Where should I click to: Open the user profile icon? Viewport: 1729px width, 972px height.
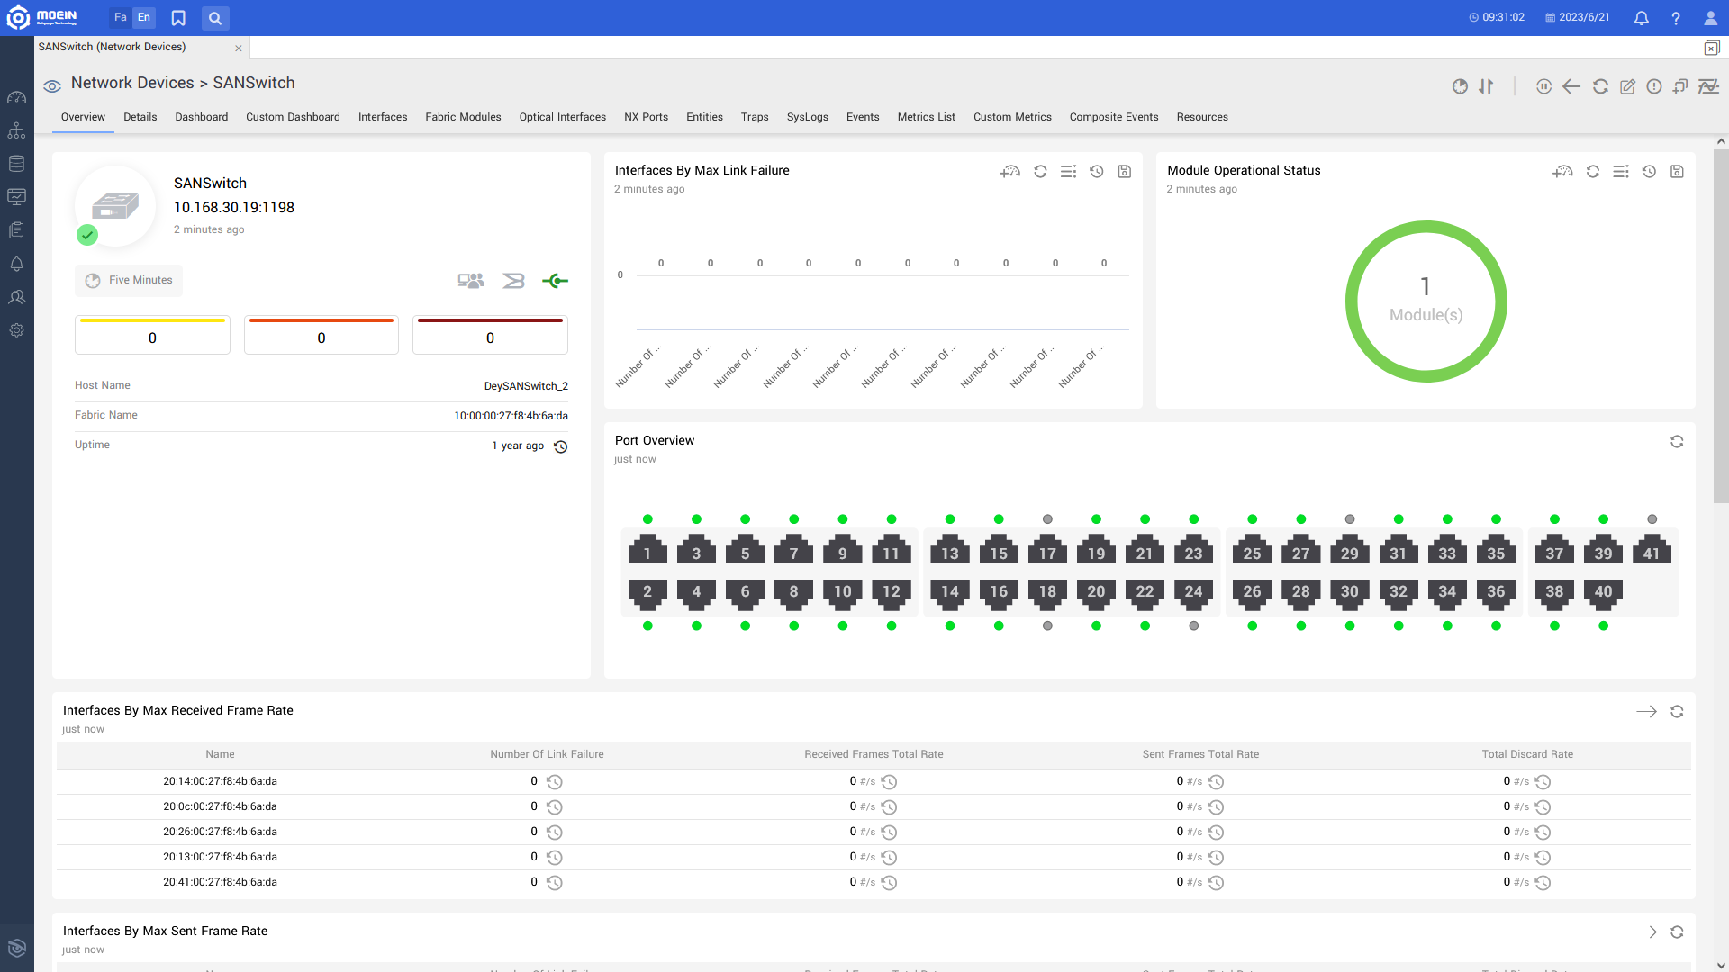click(x=1710, y=18)
